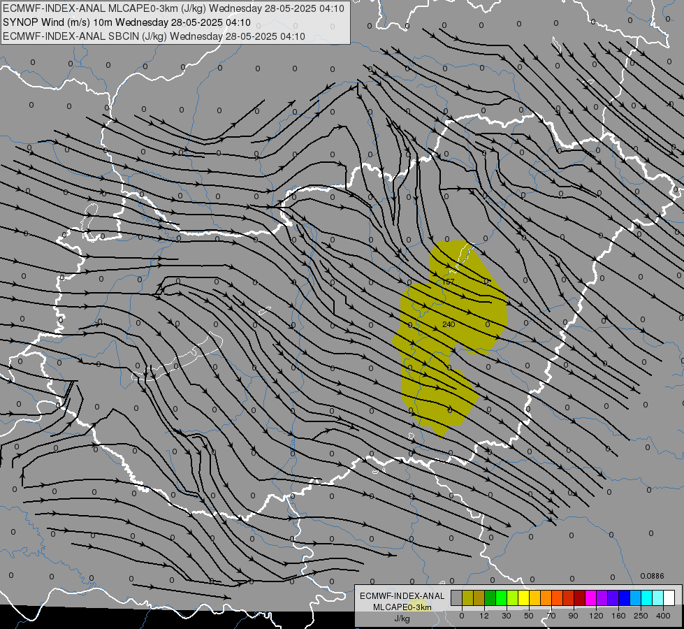The image size is (684, 629).
Task: Click the legend tick label 50
Action: click(x=529, y=616)
